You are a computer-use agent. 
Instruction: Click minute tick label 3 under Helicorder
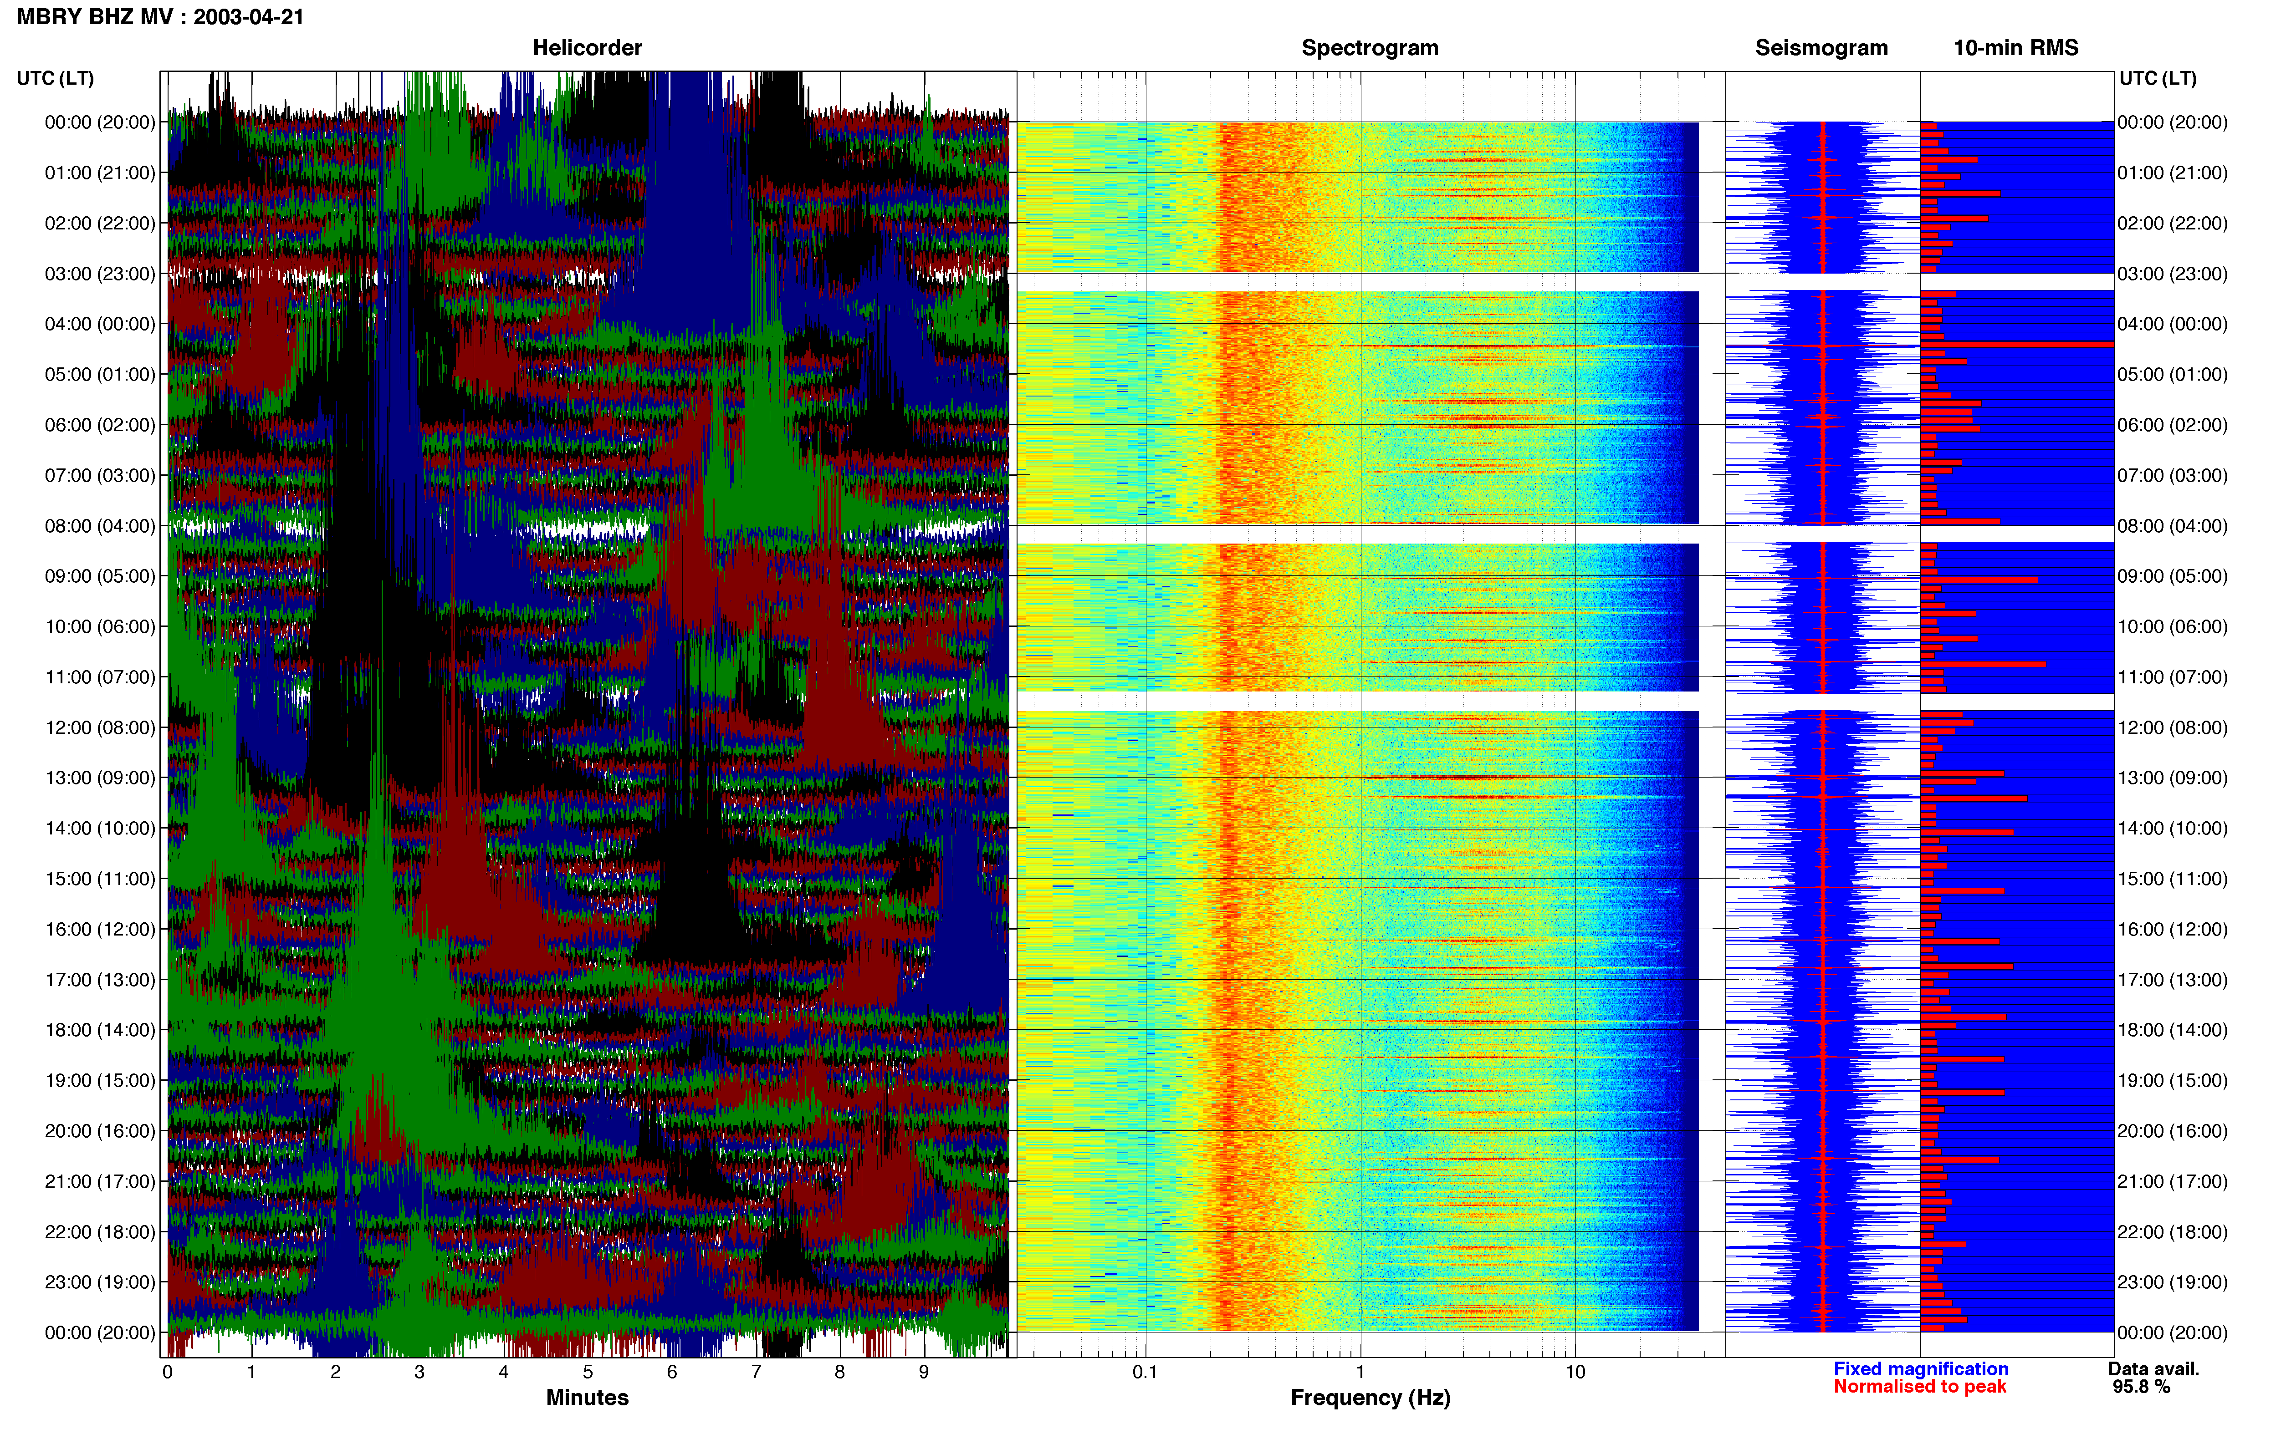420,1371
